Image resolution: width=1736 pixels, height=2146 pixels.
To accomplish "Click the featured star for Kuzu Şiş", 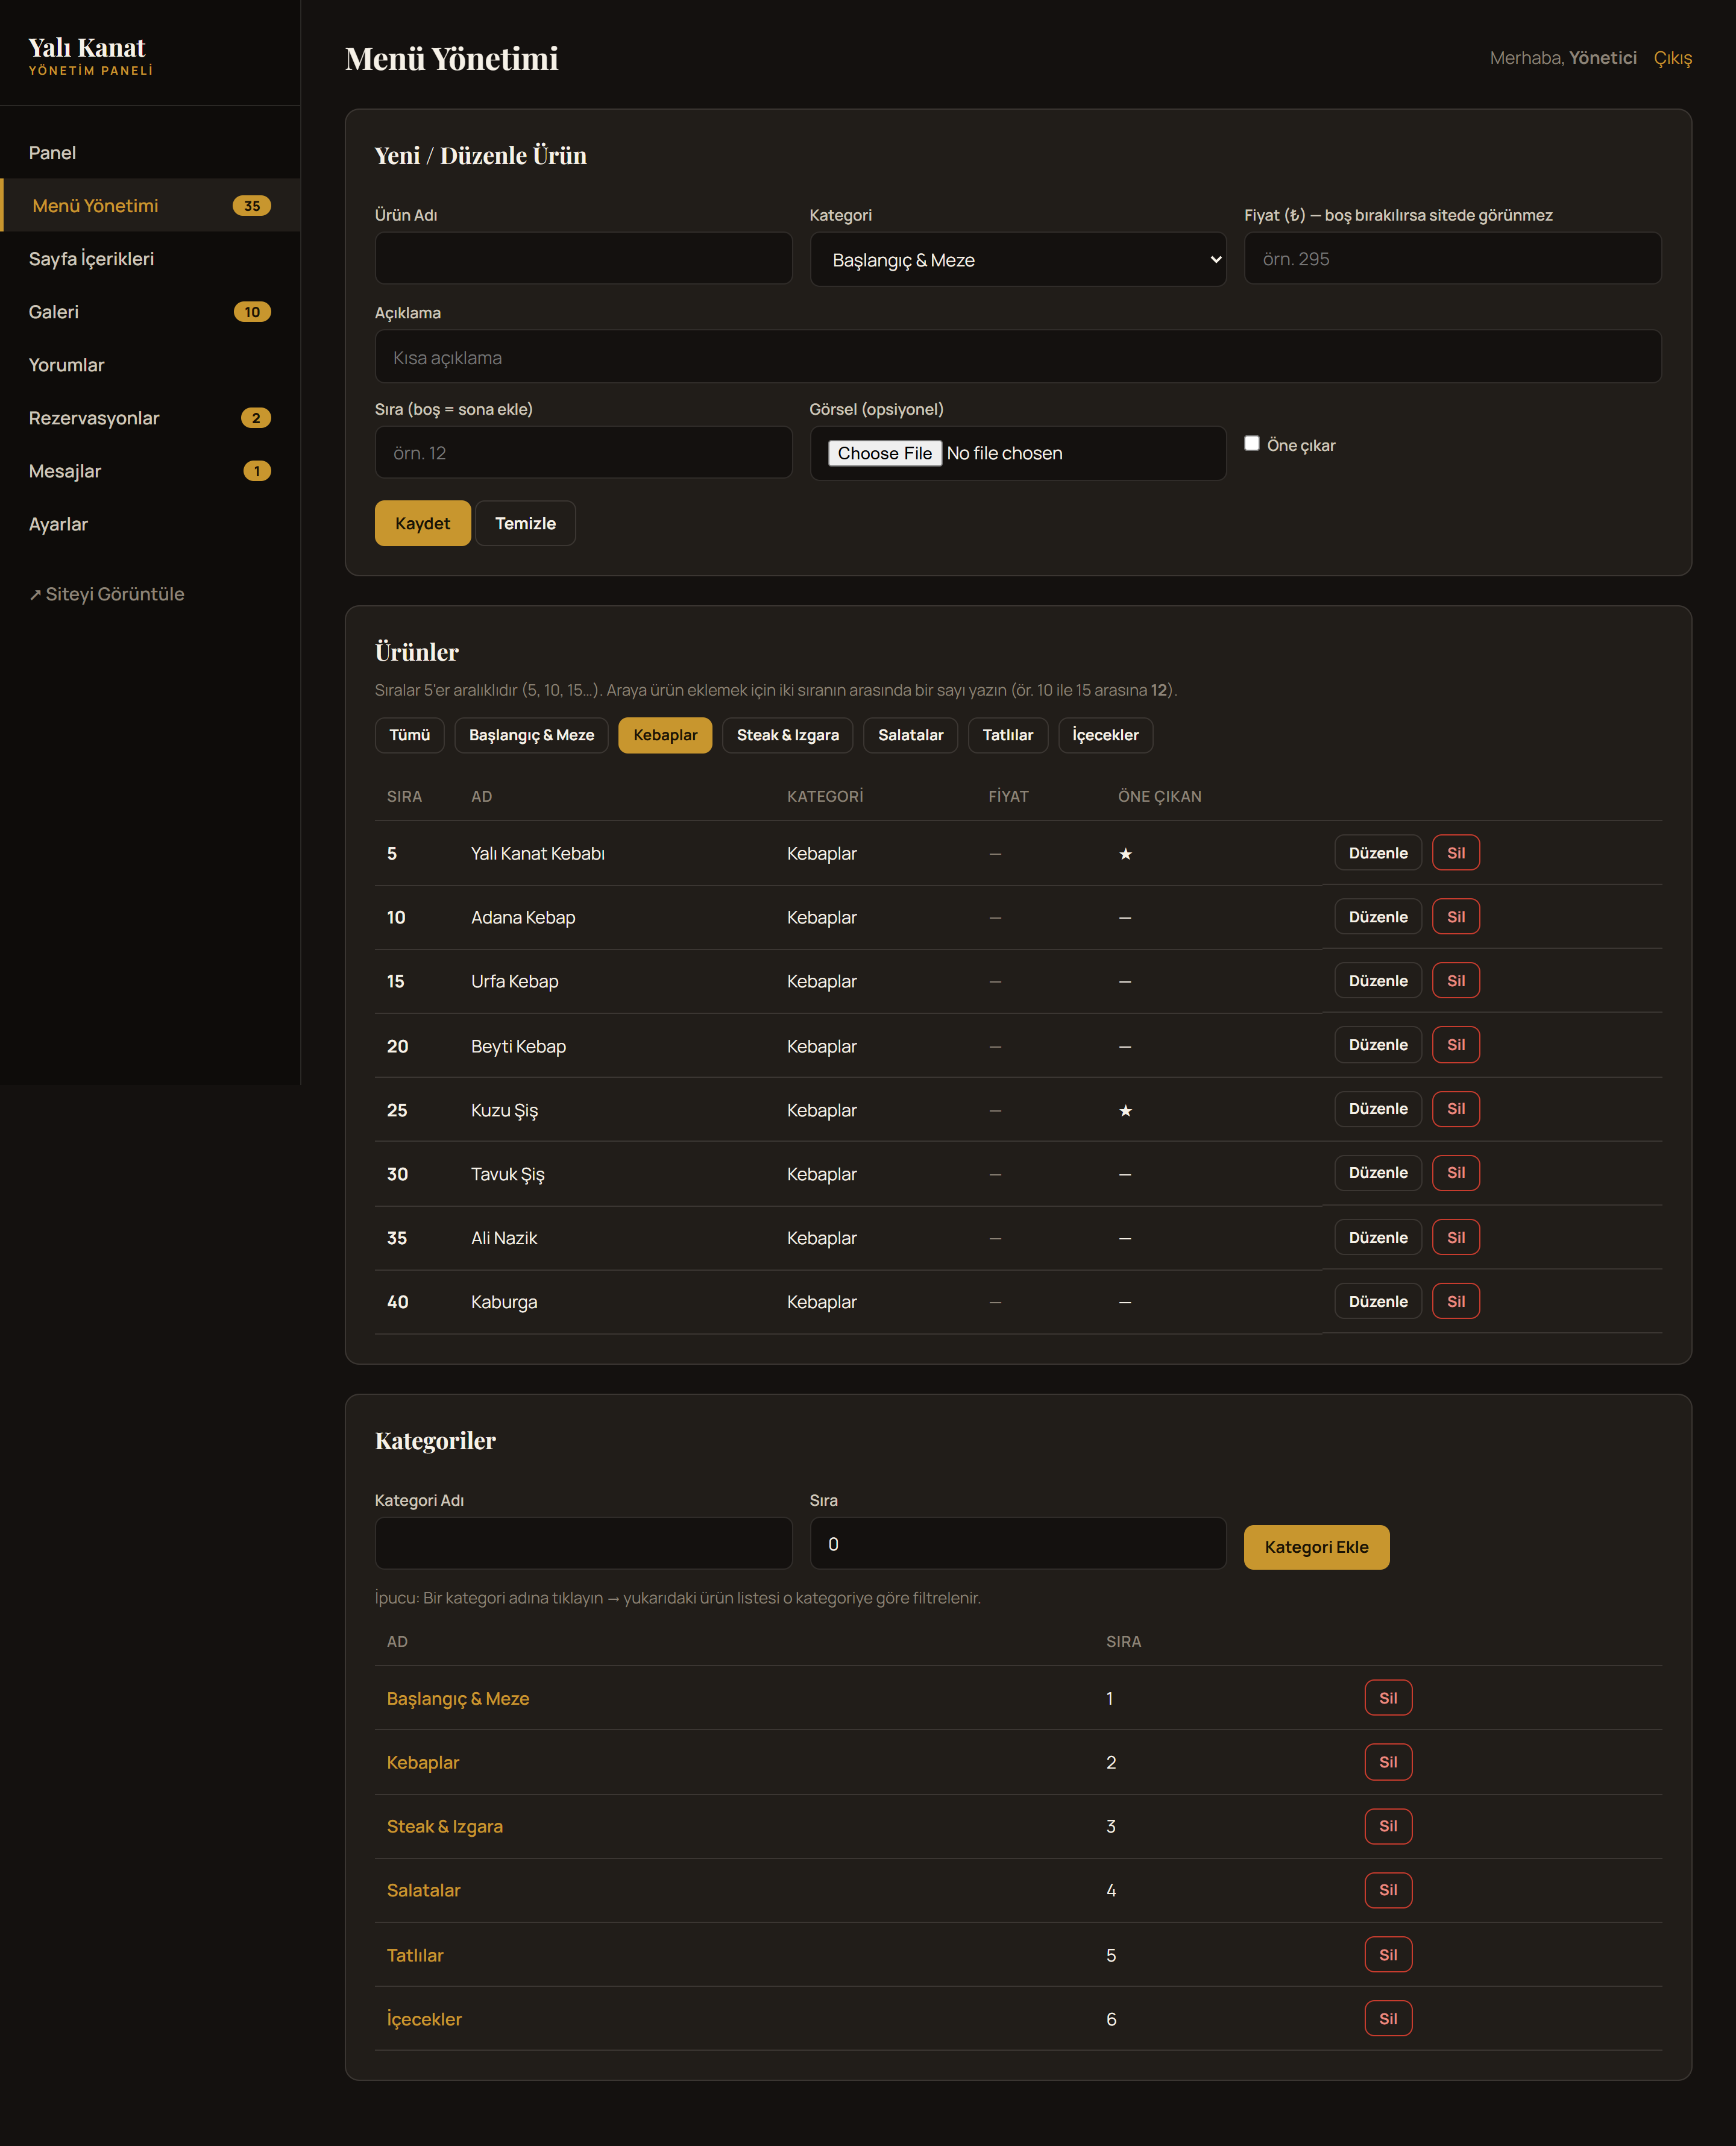I will tap(1125, 1110).
